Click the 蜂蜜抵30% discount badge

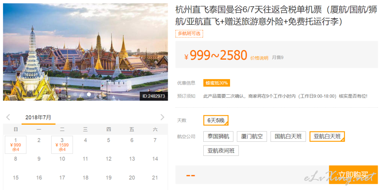click(x=217, y=83)
